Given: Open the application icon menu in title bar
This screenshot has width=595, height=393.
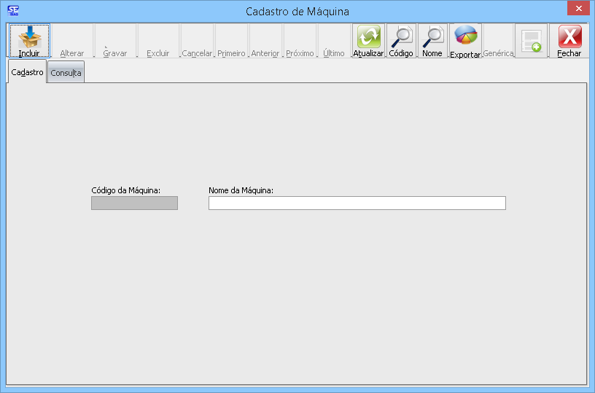Looking at the screenshot, I should (12, 11).
